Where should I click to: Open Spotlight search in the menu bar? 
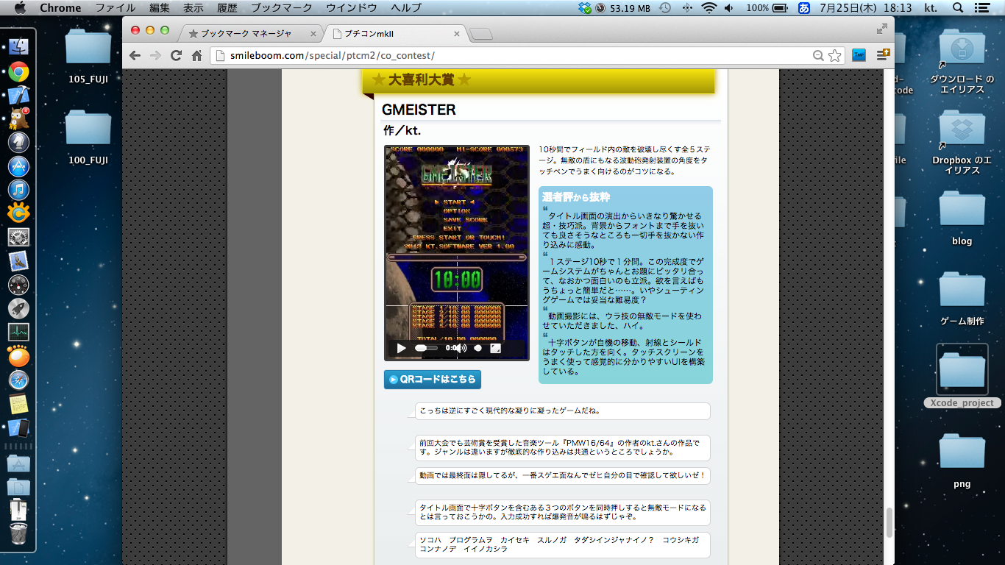[x=958, y=8]
